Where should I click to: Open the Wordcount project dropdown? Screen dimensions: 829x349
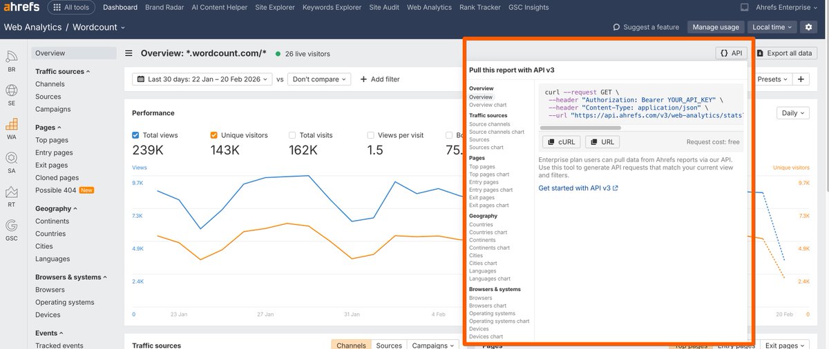pyautogui.click(x=99, y=27)
